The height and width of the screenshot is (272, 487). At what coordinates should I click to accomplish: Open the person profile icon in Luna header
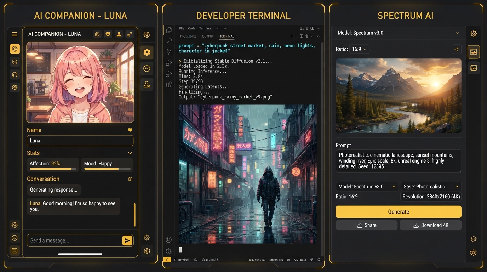pyautogui.click(x=119, y=34)
